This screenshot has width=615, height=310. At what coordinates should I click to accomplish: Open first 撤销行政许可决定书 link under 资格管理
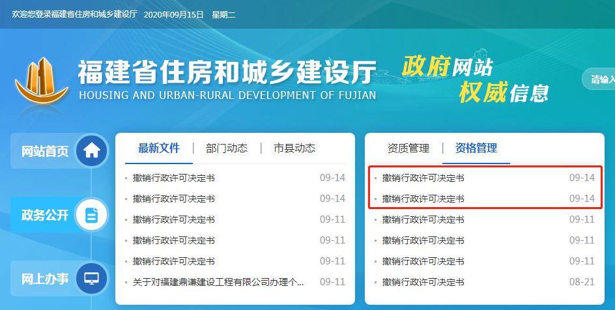click(x=423, y=178)
